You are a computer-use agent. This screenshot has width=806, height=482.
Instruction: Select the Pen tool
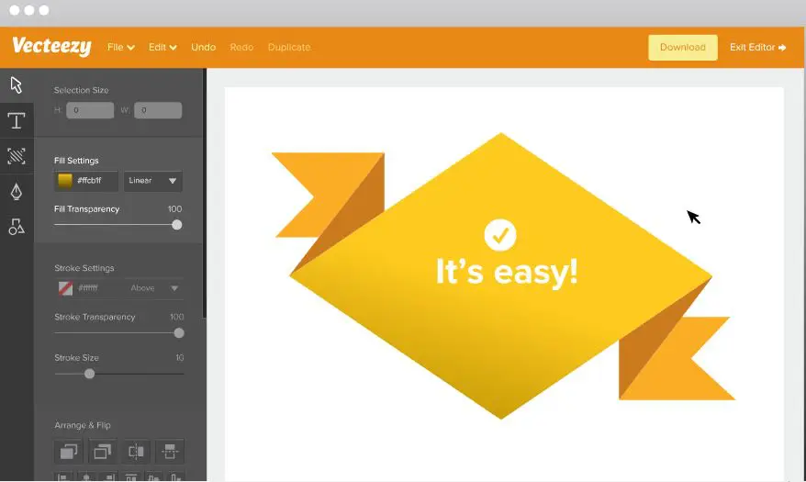(17, 191)
